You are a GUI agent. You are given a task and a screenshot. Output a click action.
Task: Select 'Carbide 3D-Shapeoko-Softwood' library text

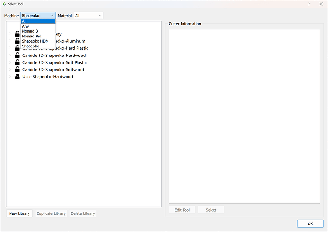pos(53,70)
